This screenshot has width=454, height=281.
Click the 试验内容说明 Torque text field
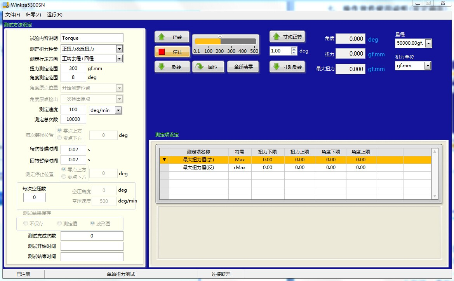(x=92, y=38)
